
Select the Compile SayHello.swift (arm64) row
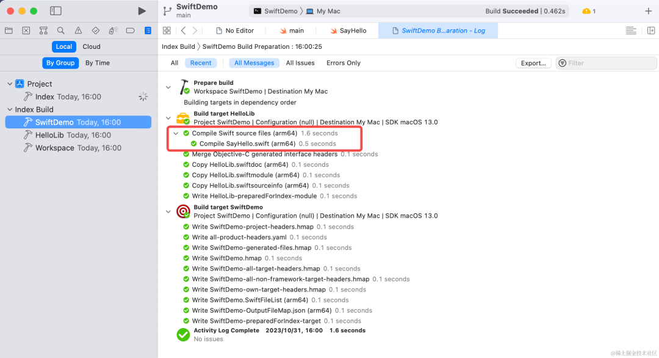coord(263,144)
